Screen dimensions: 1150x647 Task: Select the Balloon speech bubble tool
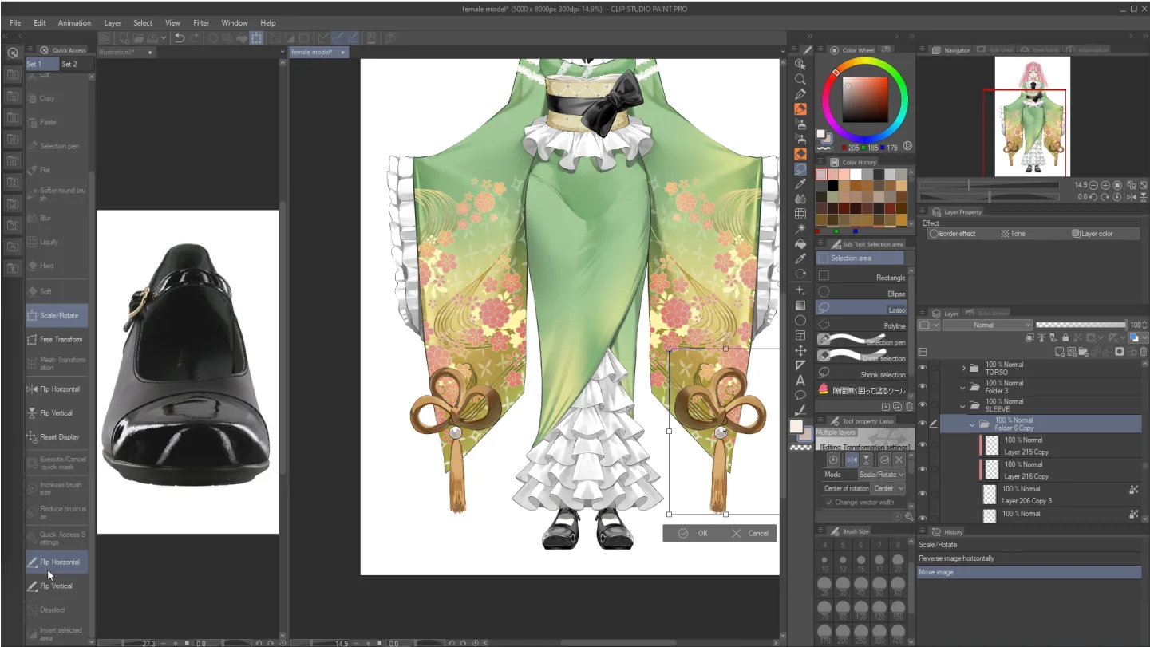[x=800, y=395]
